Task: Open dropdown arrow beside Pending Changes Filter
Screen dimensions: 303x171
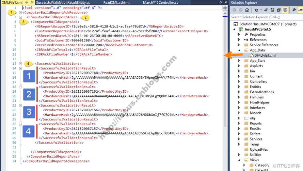Action: pyautogui.click(x=261, y=10)
